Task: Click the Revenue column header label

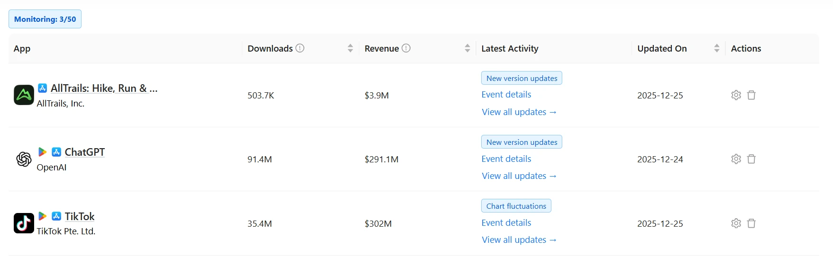Action: click(x=382, y=48)
